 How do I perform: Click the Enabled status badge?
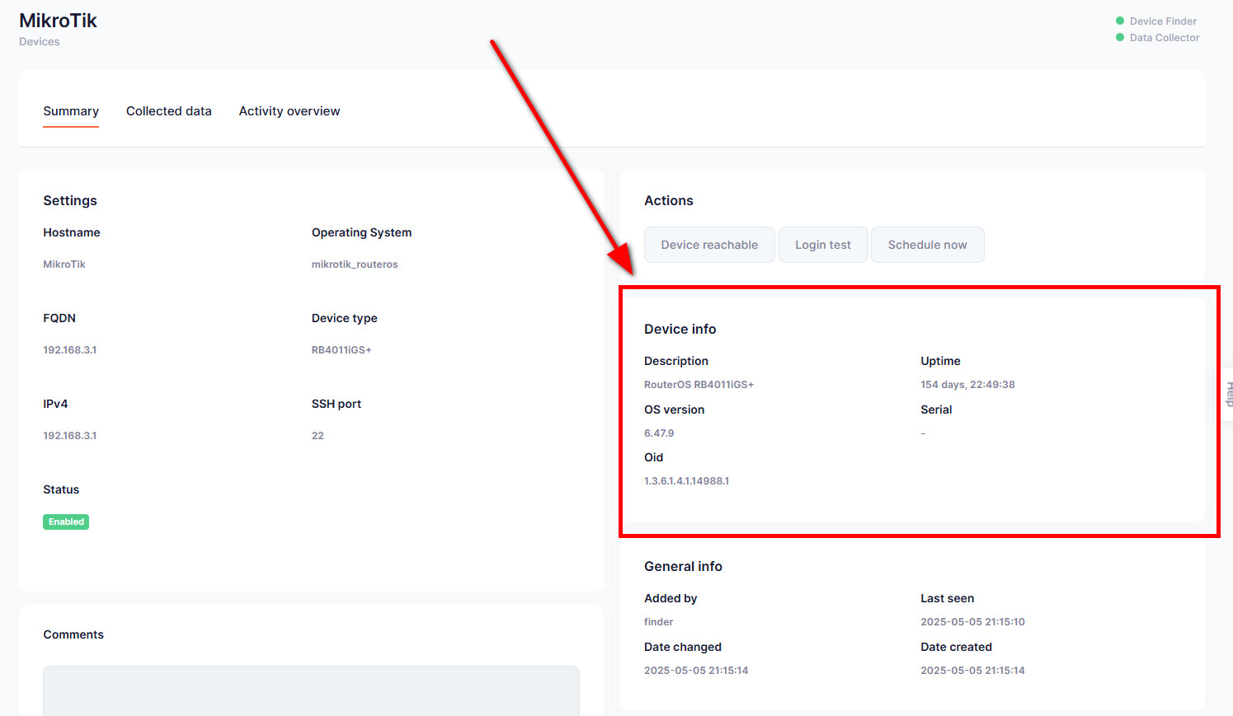click(x=66, y=522)
